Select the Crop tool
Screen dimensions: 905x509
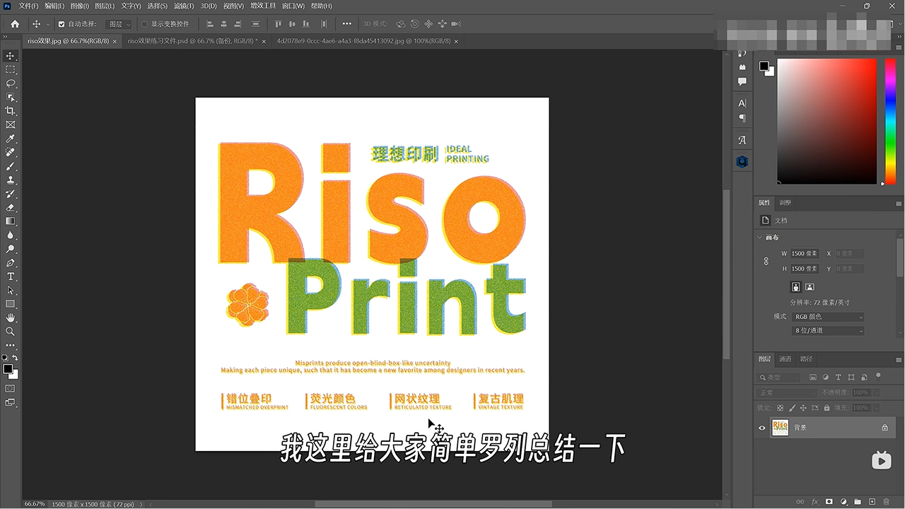coord(11,111)
